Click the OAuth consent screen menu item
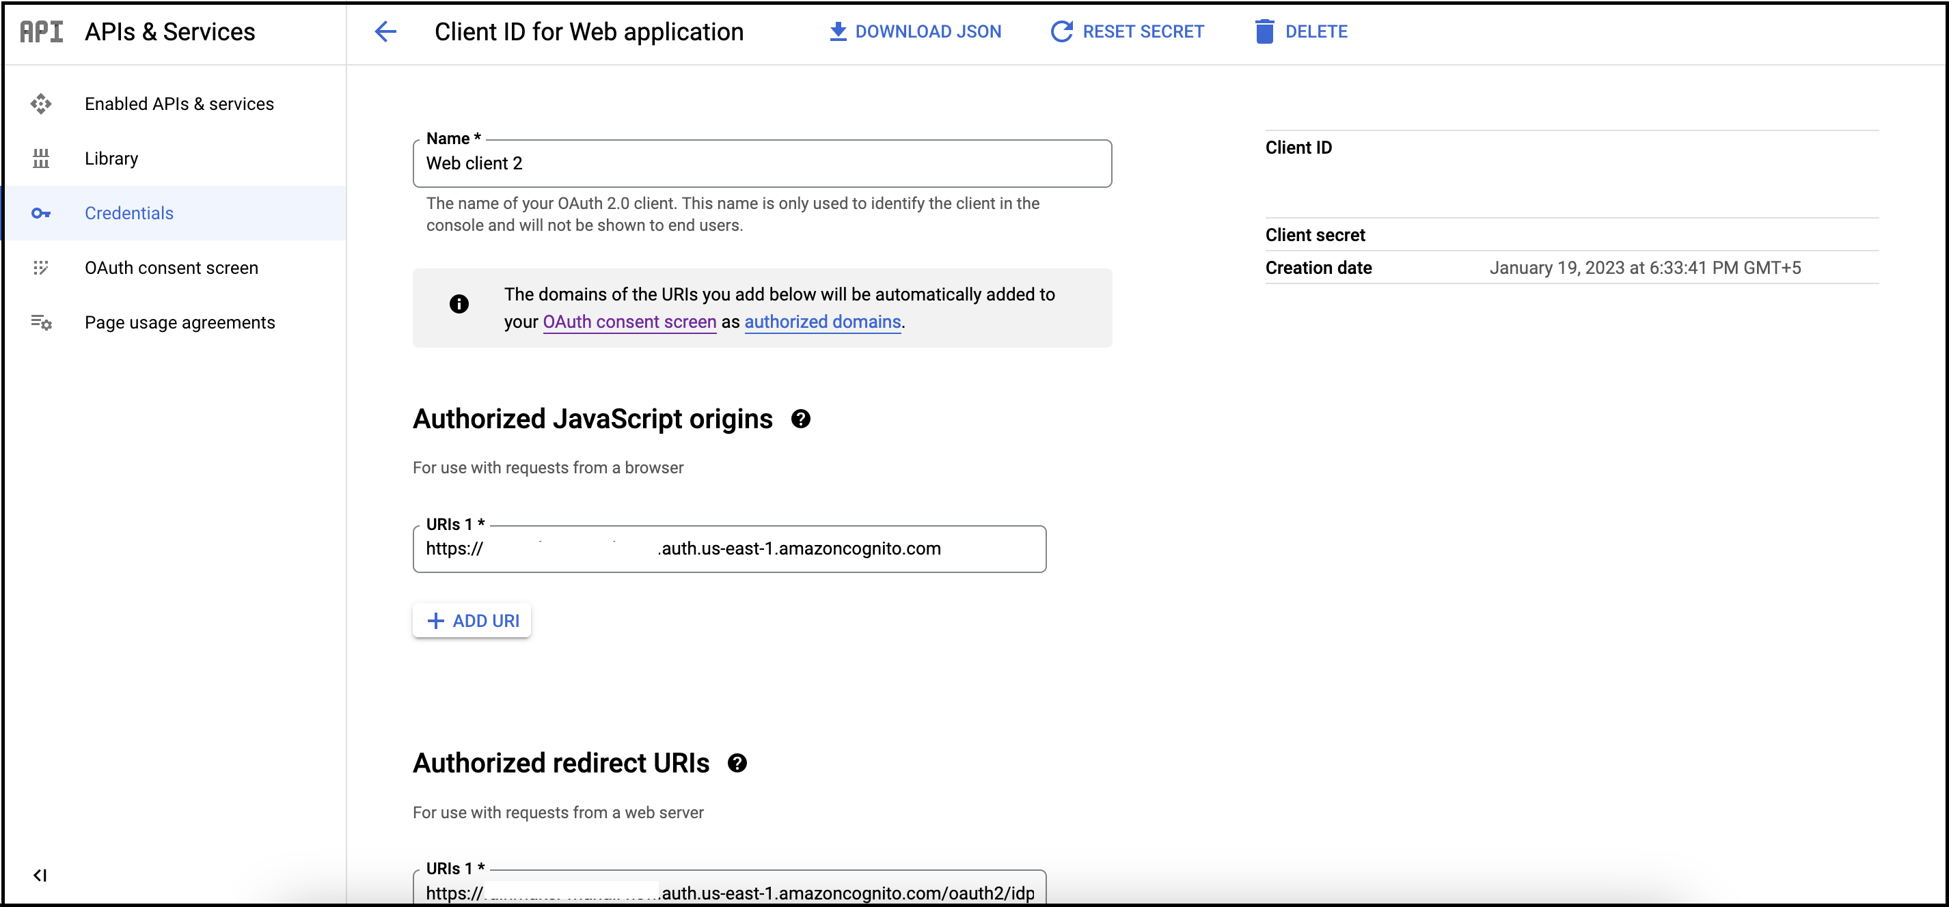1949x907 pixels. [x=172, y=267]
